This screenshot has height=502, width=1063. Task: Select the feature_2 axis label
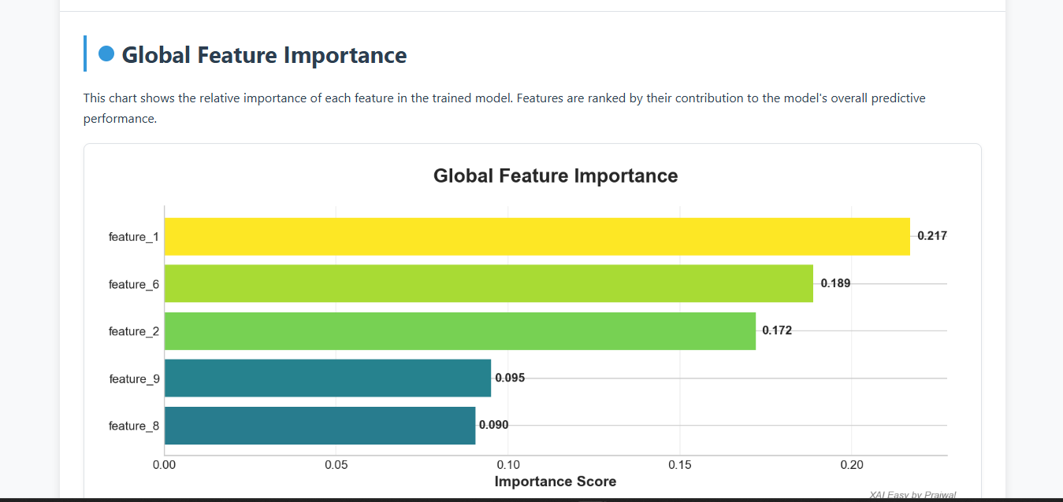[x=134, y=331]
